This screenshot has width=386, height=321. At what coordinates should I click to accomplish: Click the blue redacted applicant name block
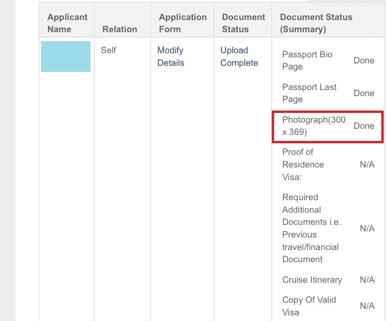(x=66, y=56)
